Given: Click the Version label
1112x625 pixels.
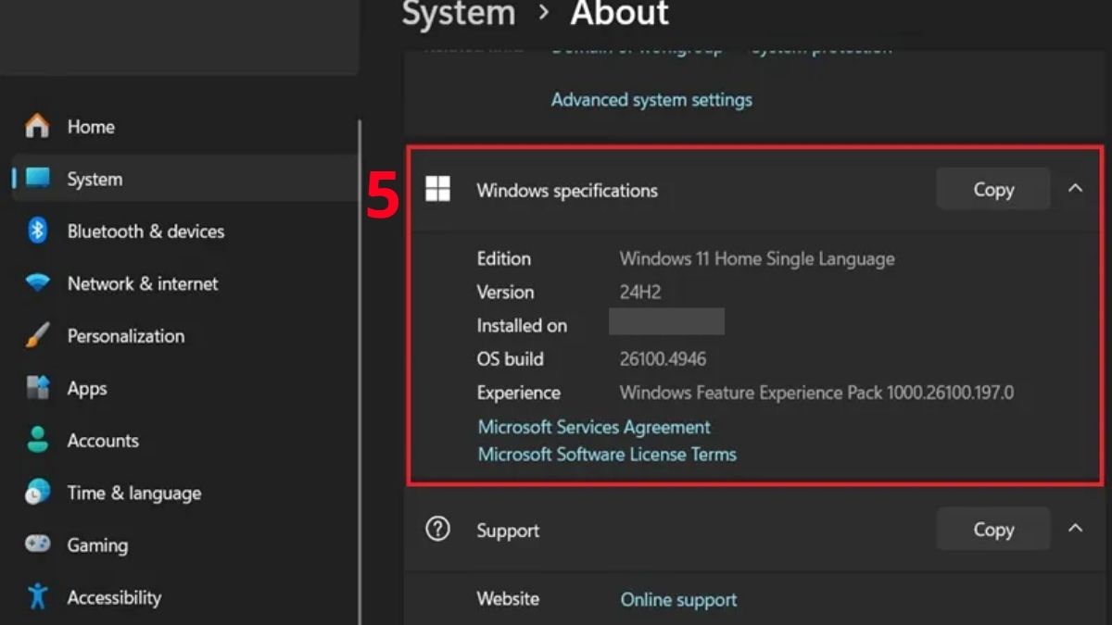Looking at the screenshot, I should (x=505, y=292).
